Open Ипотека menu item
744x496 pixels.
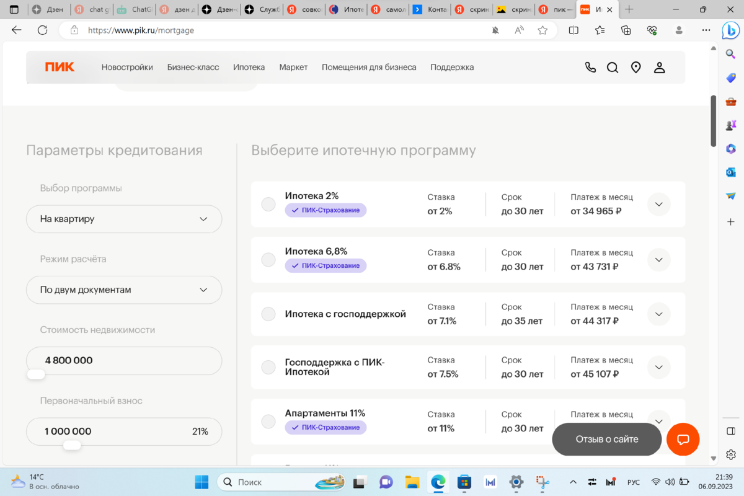(x=249, y=67)
